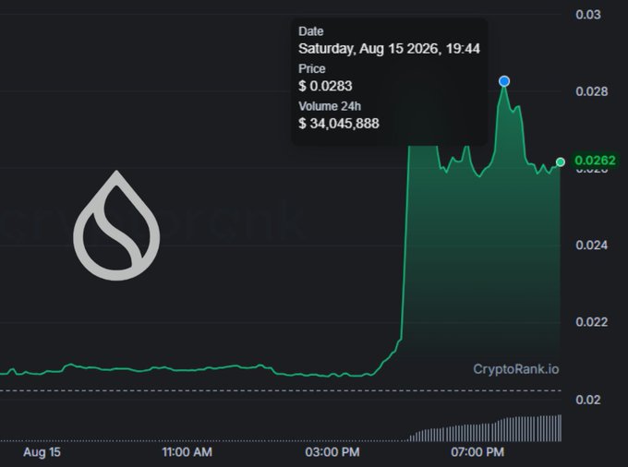
Task: Click the green current price marker dot
Action: click(561, 162)
